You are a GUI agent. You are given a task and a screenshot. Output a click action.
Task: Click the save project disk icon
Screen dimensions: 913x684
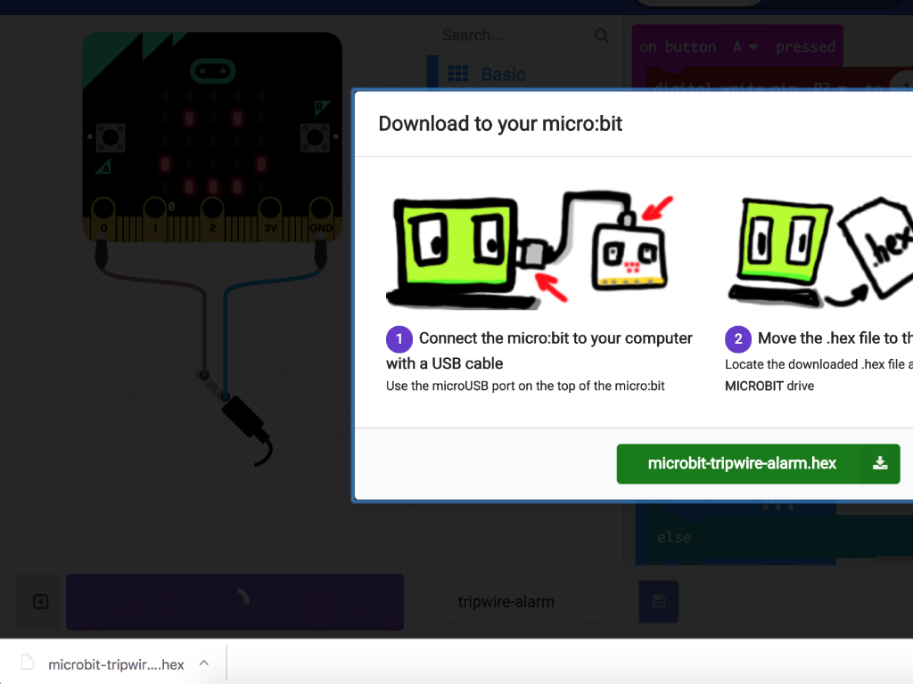(659, 601)
